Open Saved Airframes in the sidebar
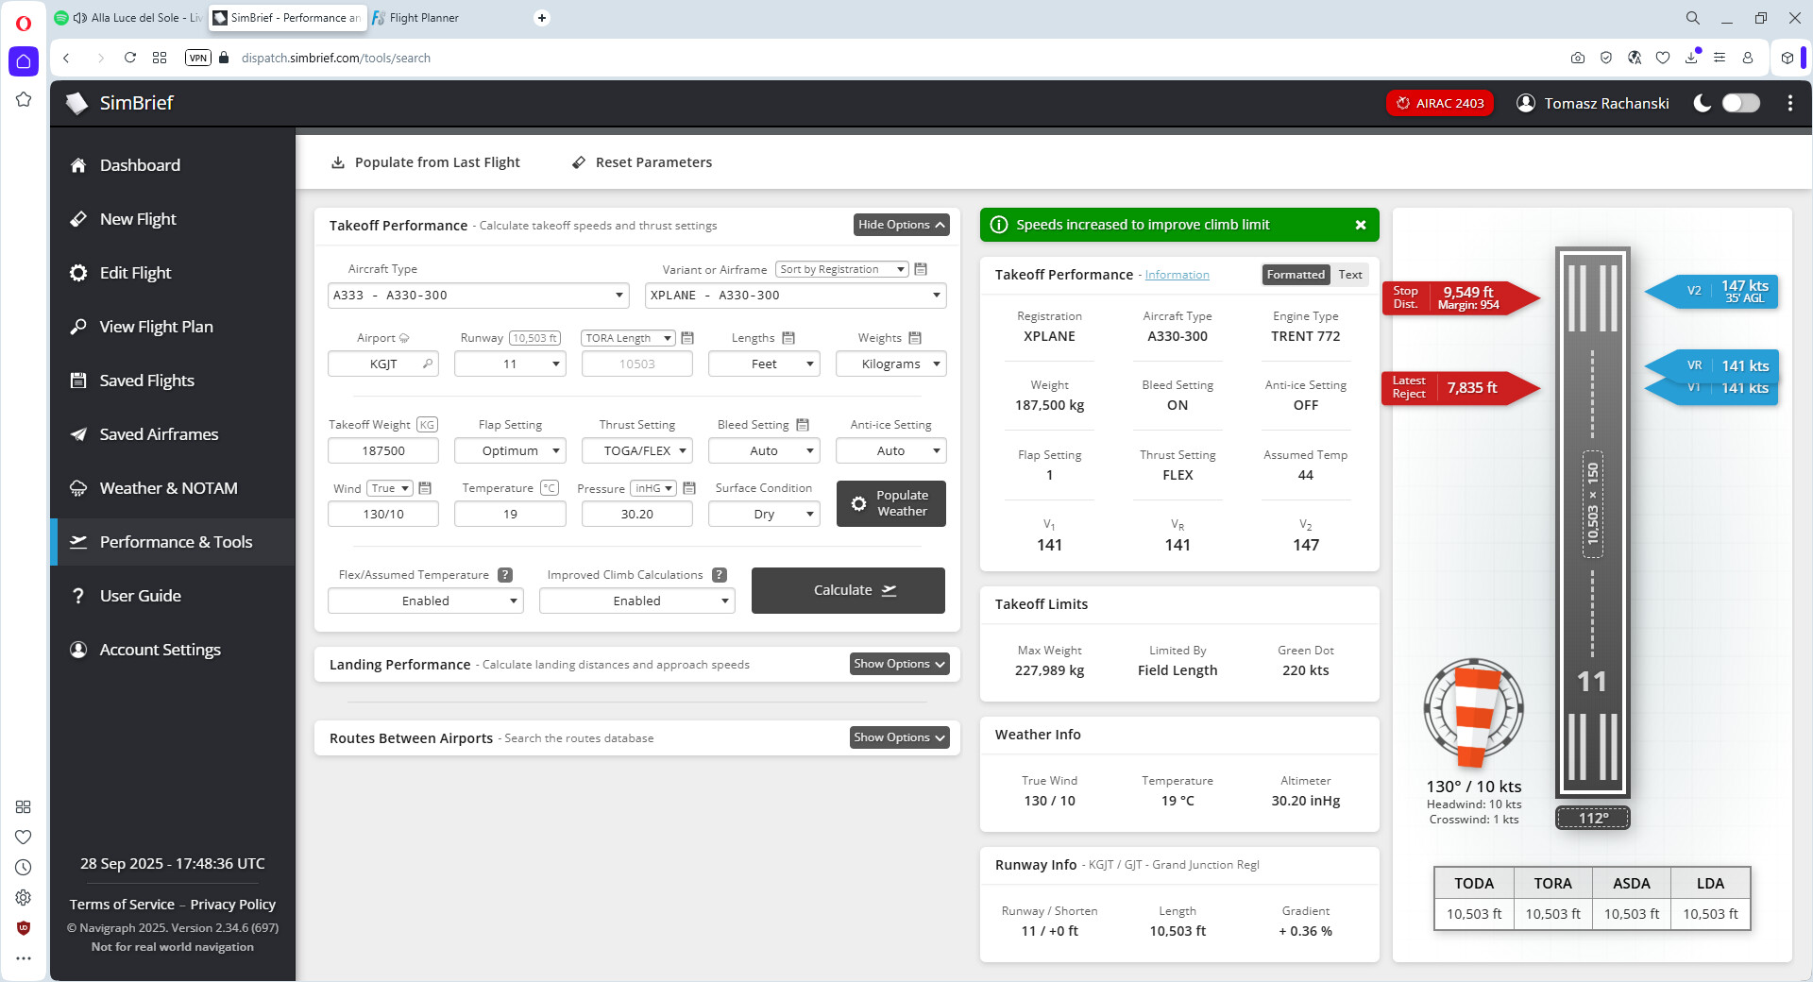1813x982 pixels. click(173, 434)
